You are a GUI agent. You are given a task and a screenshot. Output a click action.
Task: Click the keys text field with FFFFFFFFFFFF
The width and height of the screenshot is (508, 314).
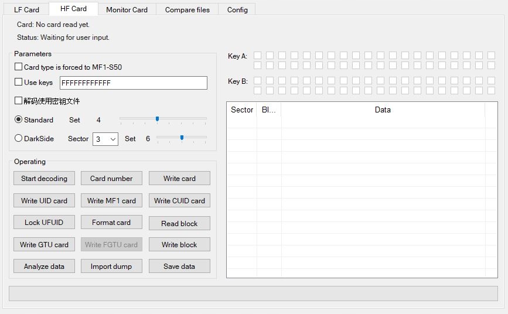point(134,83)
